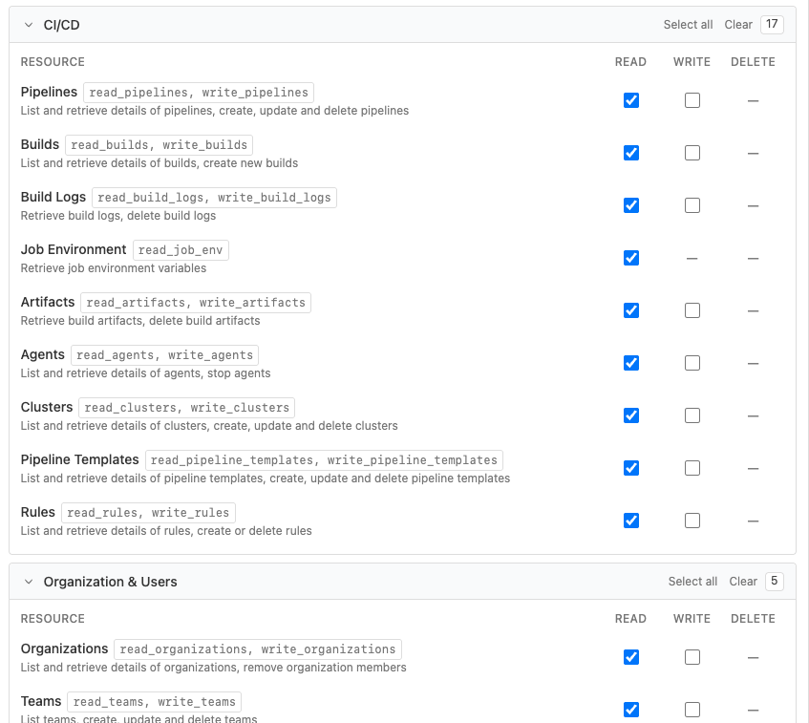Click the Clusters resource name

(x=47, y=407)
